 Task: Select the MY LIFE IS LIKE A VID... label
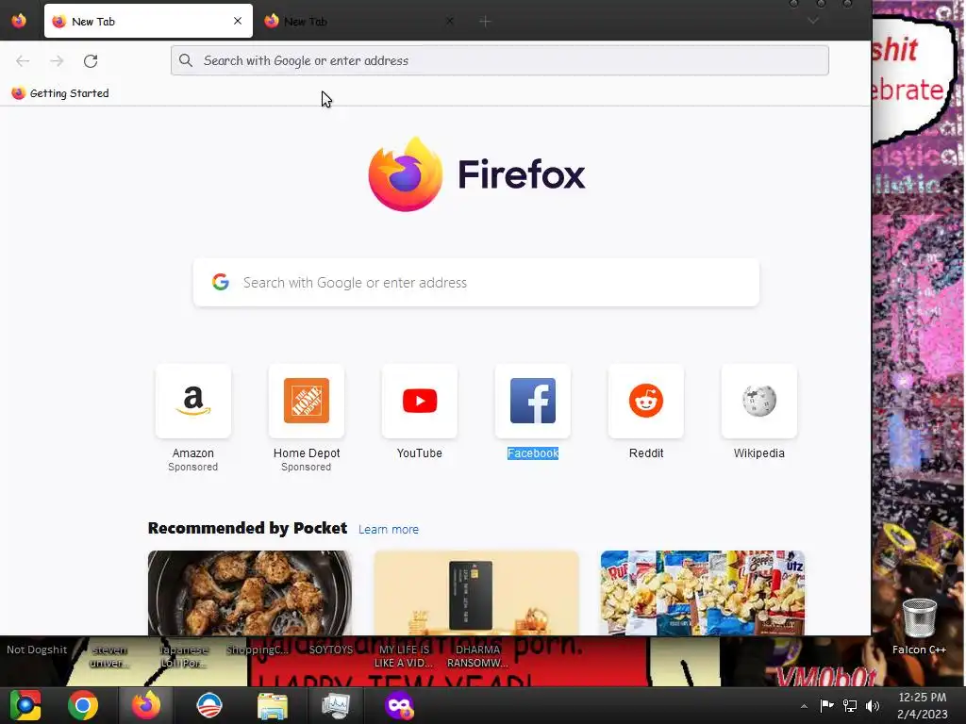[404, 656]
